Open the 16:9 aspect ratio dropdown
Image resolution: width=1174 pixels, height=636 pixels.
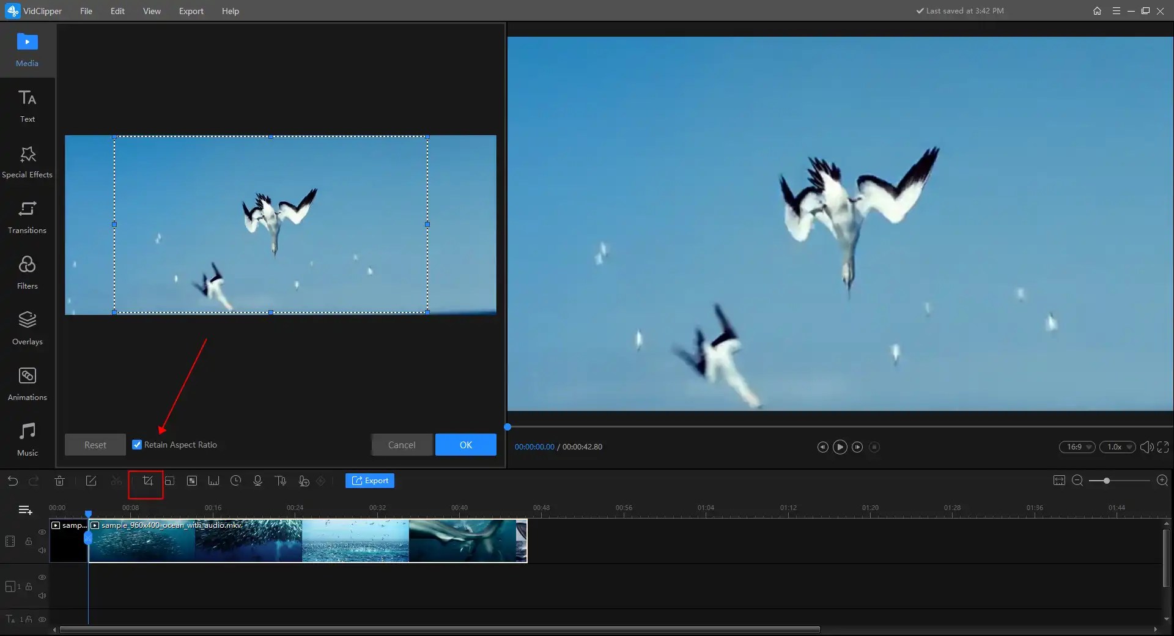point(1077,446)
